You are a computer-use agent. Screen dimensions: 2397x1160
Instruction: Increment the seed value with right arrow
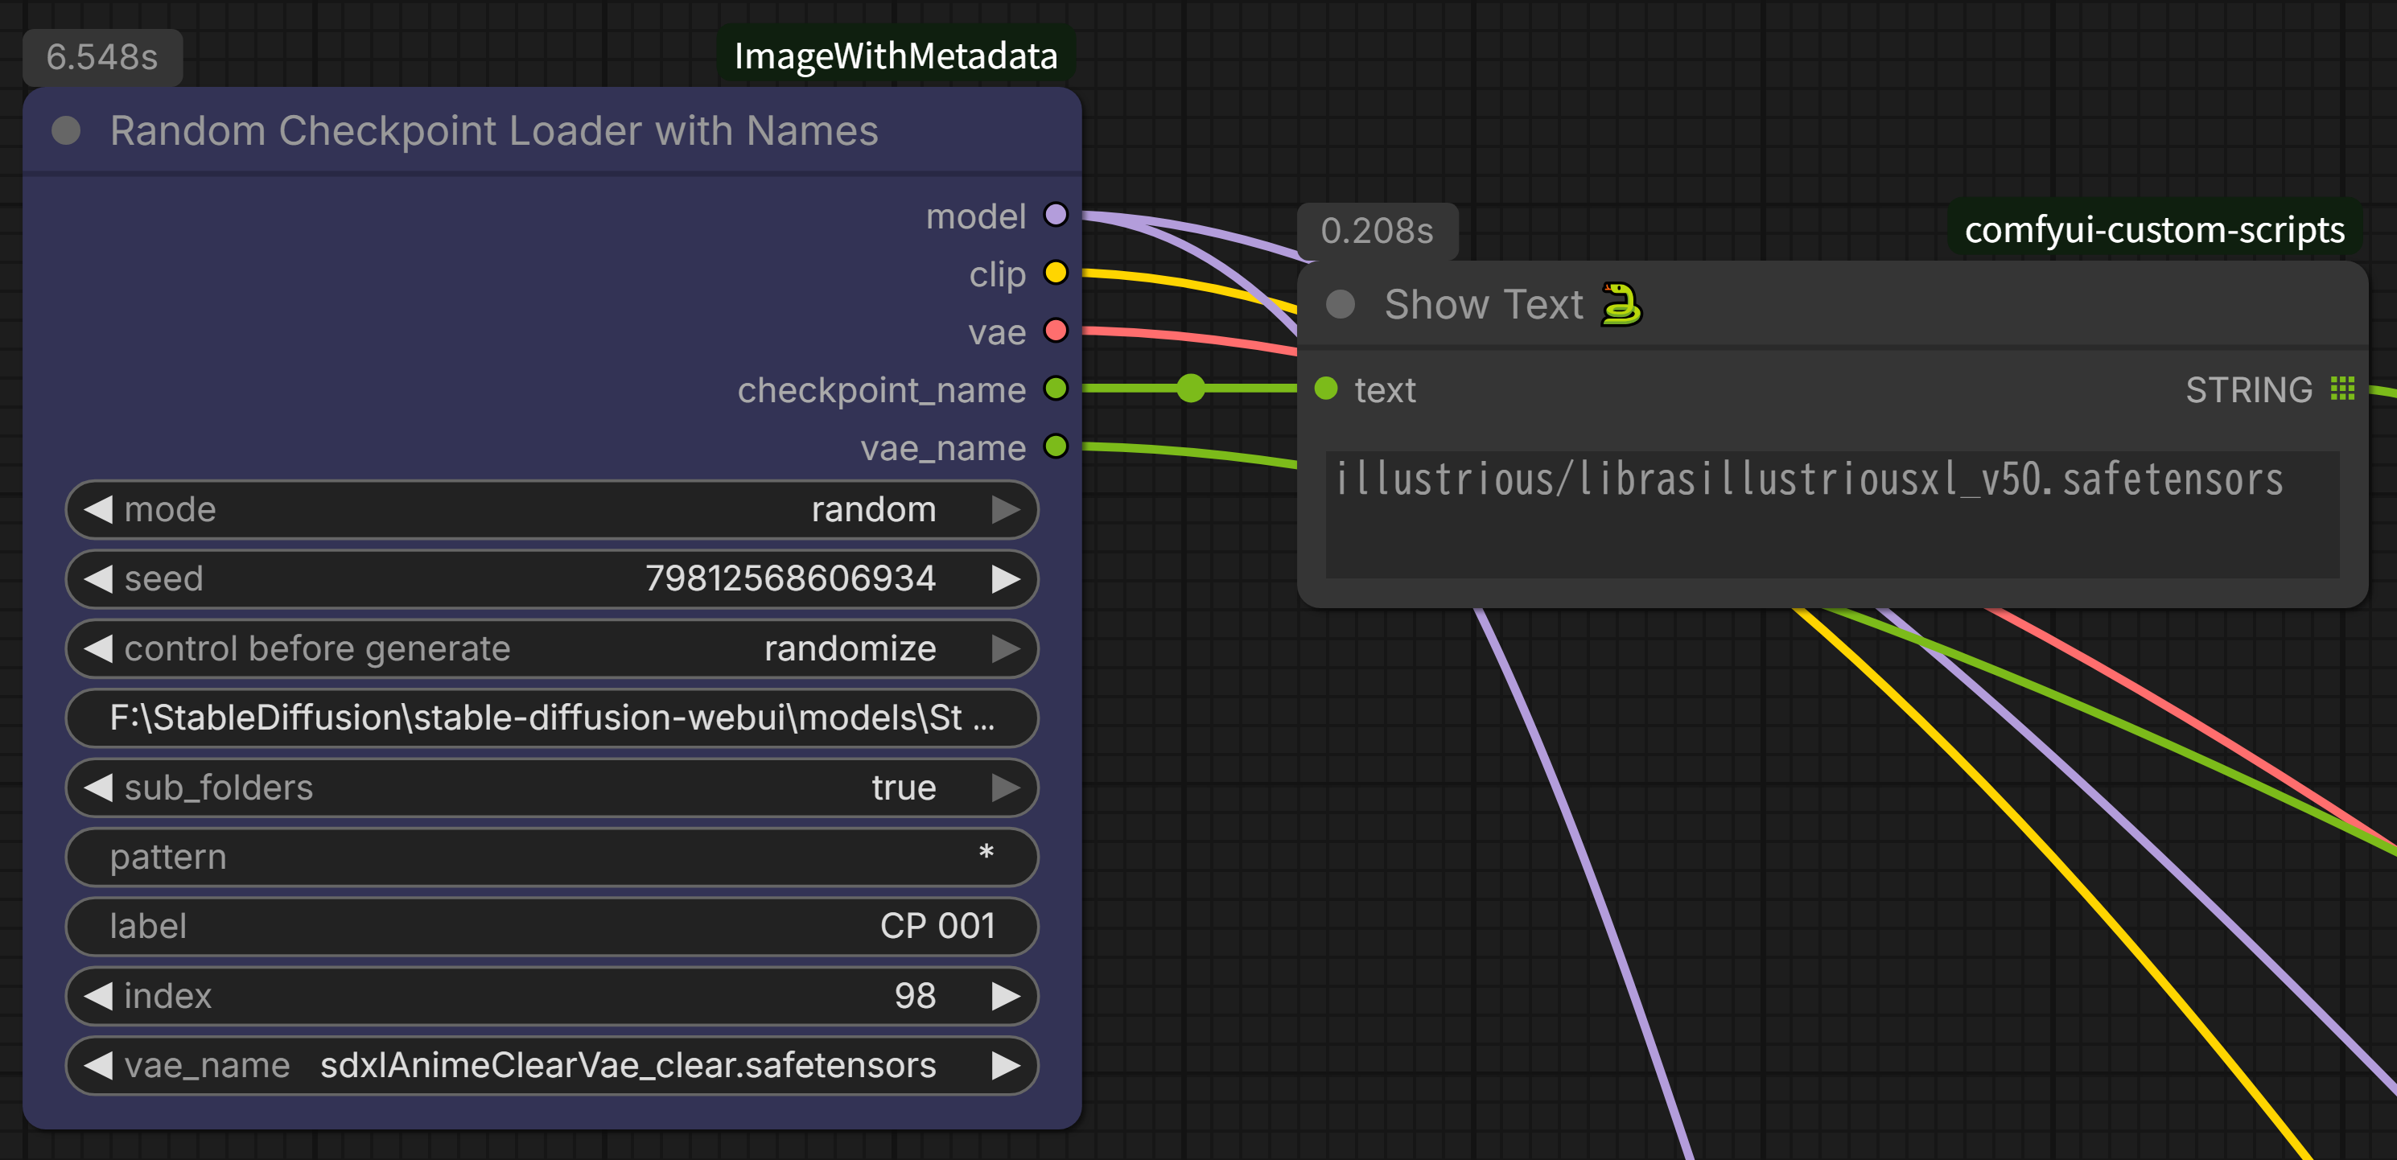[x=1006, y=578]
